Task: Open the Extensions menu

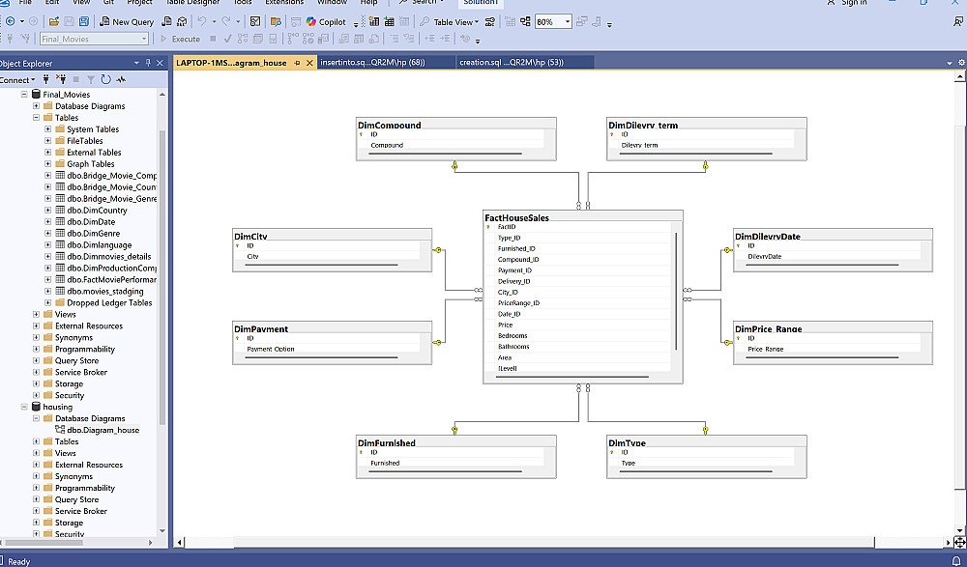Action: click(x=284, y=3)
